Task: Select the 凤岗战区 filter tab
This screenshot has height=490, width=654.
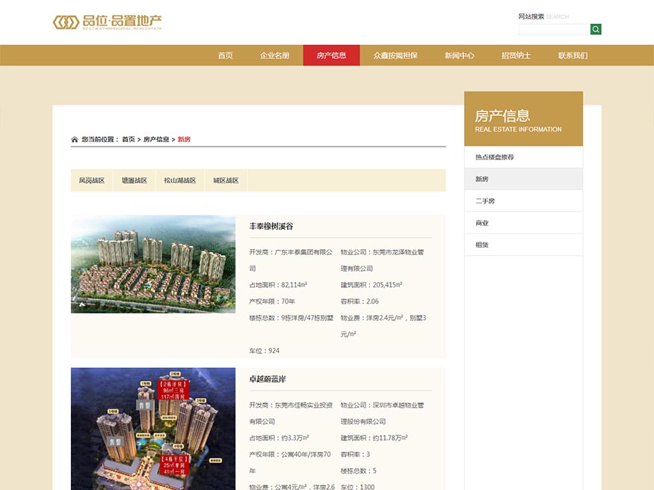Action: coord(92,180)
